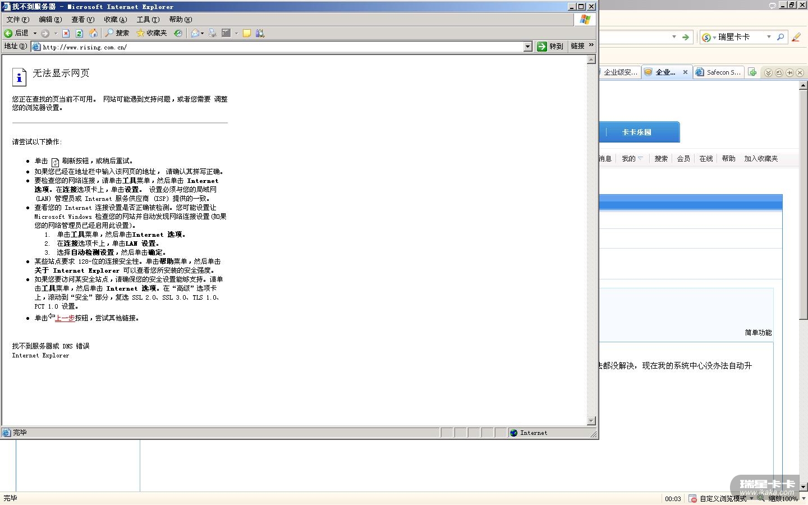Click the Windows flag logo in IE menu bar
Image resolution: width=808 pixels, height=505 pixels.
585,20
